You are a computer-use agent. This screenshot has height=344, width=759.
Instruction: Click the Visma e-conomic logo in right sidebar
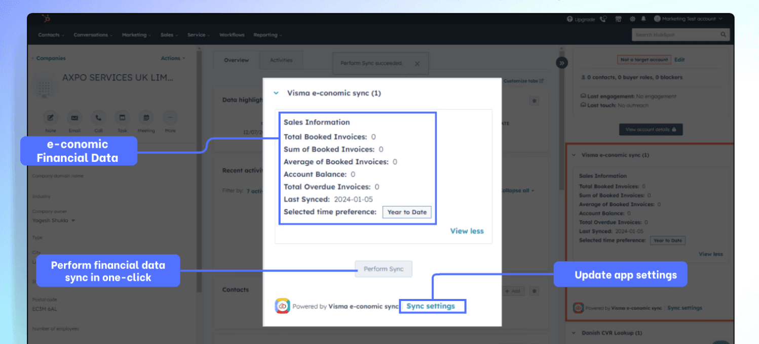(578, 308)
